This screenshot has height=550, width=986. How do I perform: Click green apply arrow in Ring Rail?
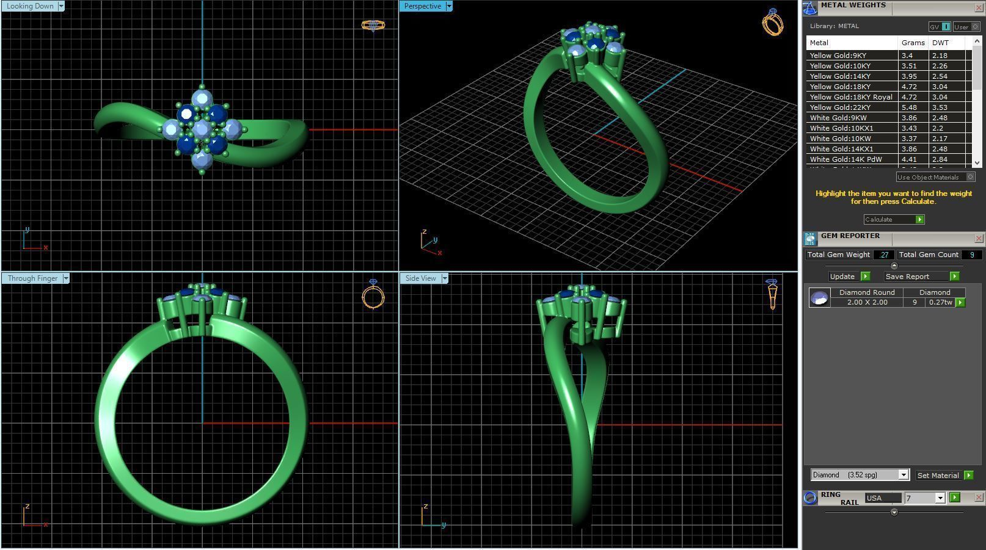coord(955,498)
